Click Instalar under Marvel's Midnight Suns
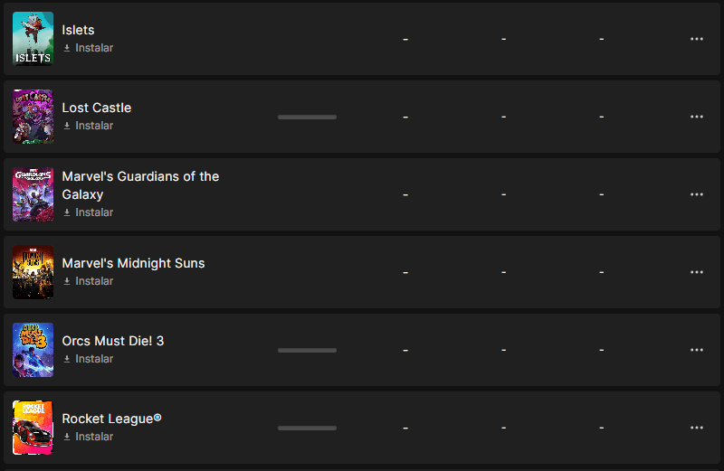724x471 pixels. (x=89, y=281)
